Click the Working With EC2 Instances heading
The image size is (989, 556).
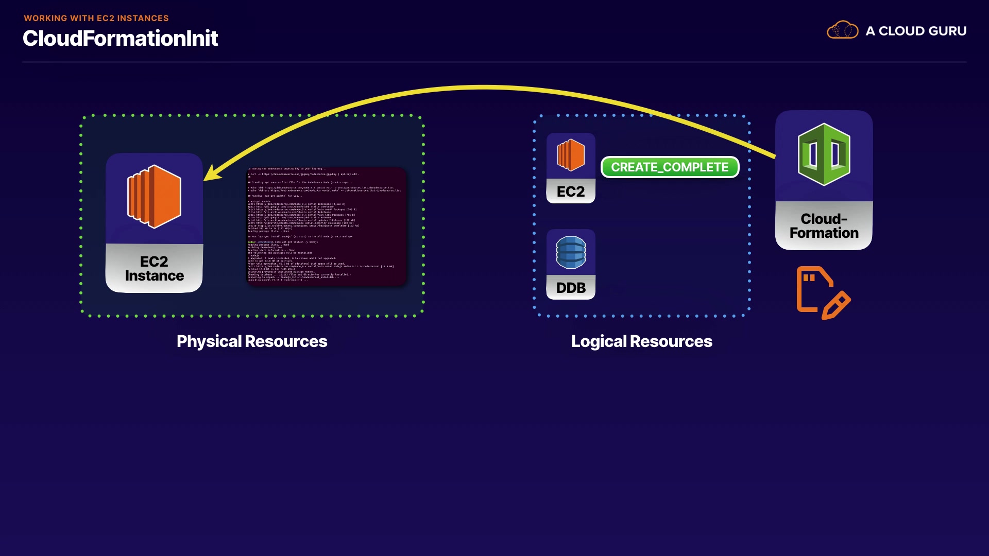(96, 18)
